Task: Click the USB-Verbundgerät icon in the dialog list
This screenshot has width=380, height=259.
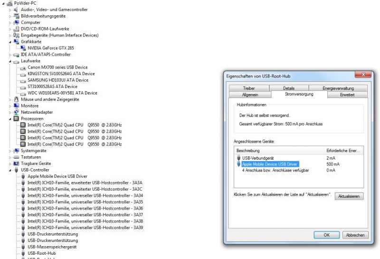Action: 238,158
